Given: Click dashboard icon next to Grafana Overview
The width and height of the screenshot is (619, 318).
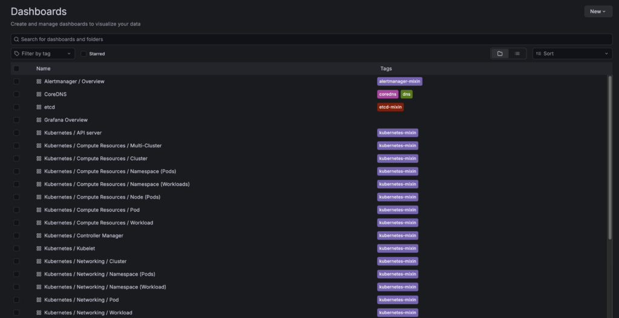Looking at the screenshot, I should coord(39,120).
